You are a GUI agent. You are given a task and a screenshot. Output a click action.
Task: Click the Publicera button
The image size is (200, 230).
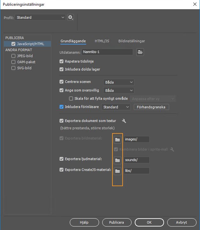[x=116, y=222]
